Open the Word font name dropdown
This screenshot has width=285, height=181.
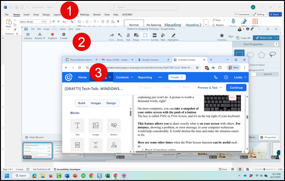click(x=42, y=22)
